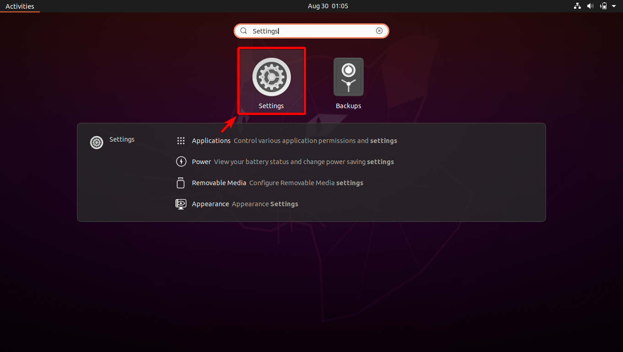The image size is (623, 352).
Task: Click the Appearance monitor icon
Action: coord(181,204)
